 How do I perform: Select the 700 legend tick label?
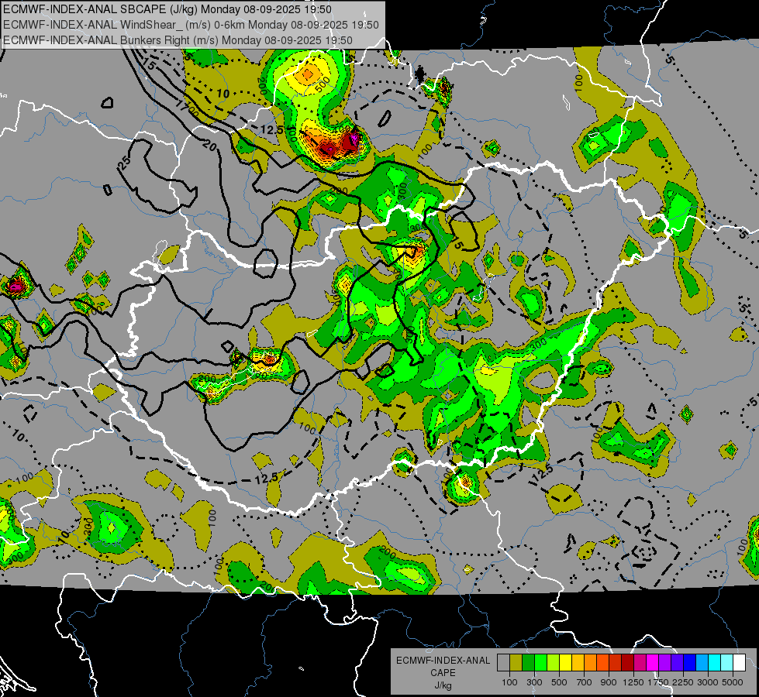coord(585,682)
